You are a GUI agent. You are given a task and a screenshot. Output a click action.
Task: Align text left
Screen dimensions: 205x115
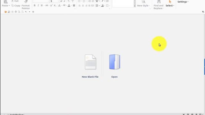(x=79, y=6)
